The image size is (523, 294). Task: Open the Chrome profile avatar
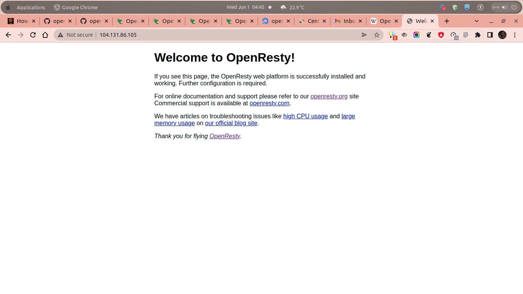[x=502, y=35]
